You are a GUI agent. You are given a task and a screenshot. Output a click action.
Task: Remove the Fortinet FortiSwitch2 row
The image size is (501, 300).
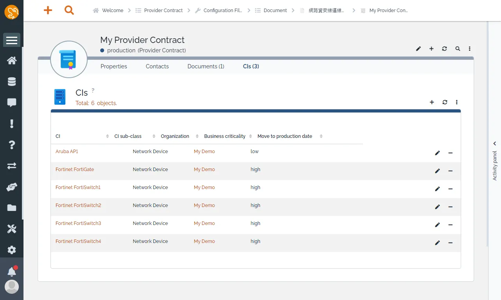pyautogui.click(x=451, y=207)
